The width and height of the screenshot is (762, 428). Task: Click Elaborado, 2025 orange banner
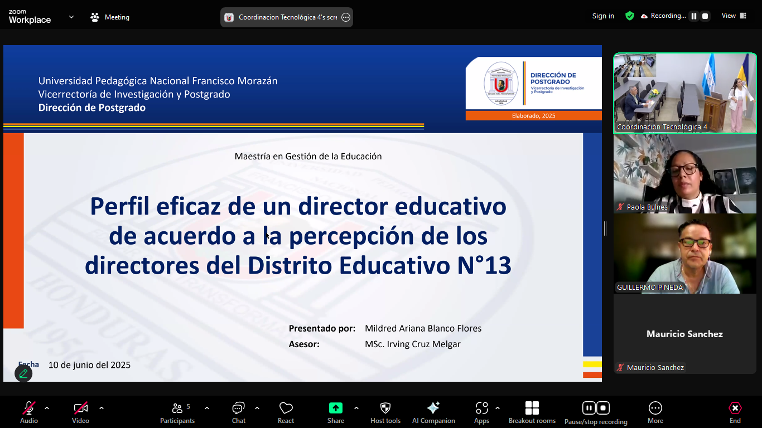(534, 115)
